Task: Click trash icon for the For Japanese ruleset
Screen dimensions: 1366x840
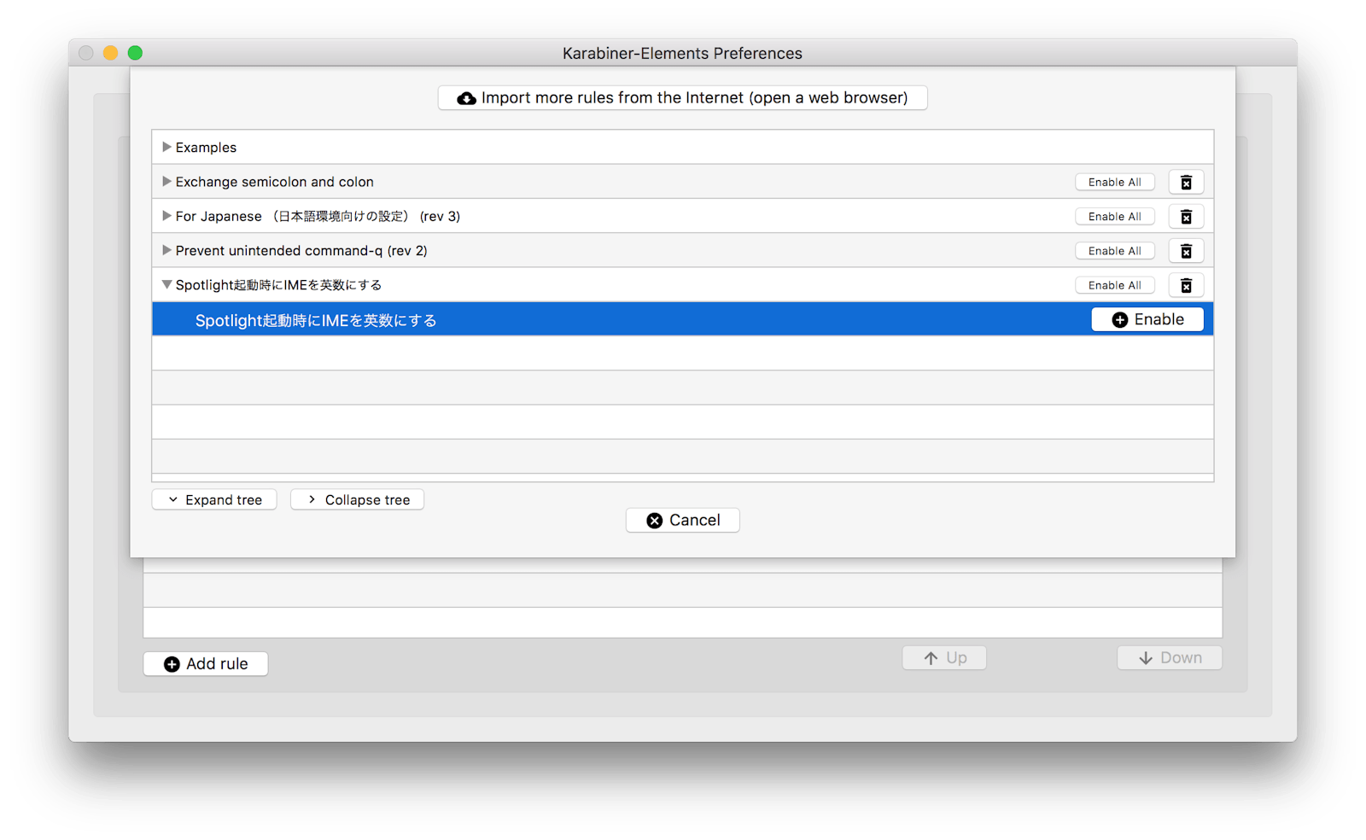Action: tap(1186, 217)
